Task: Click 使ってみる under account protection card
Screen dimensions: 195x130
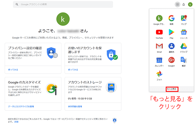Action: [x=73, y=70]
